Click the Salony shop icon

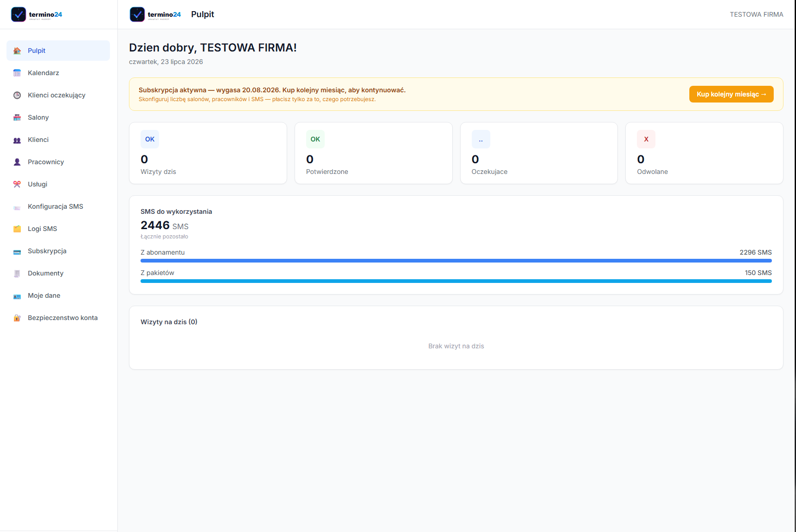pyautogui.click(x=17, y=117)
